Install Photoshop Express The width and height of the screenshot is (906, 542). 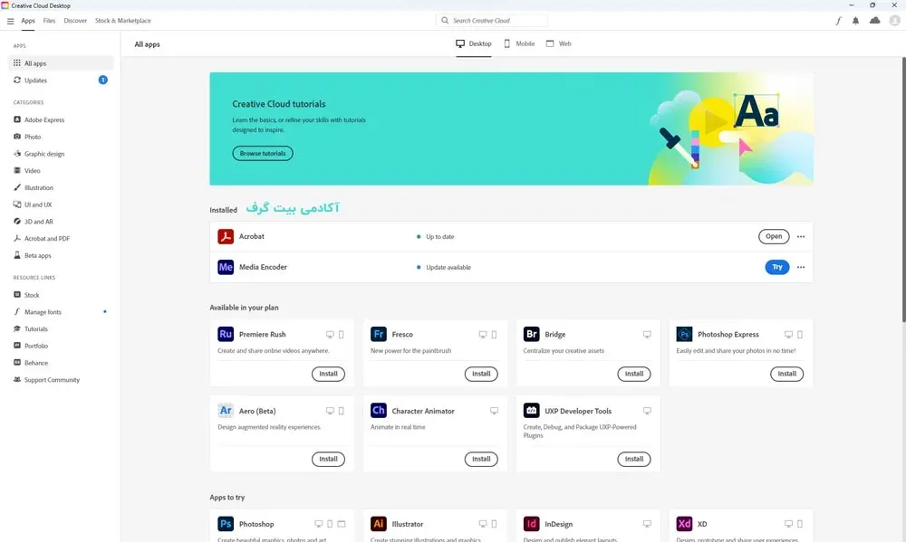point(787,374)
